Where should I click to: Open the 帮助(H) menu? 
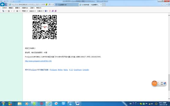(39, 8)
